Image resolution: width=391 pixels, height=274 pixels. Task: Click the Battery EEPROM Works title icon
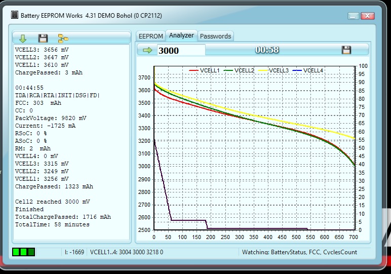click(x=15, y=15)
